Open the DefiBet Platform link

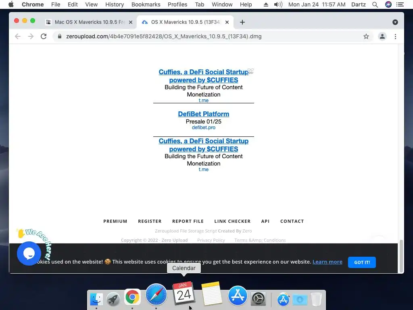(x=203, y=114)
